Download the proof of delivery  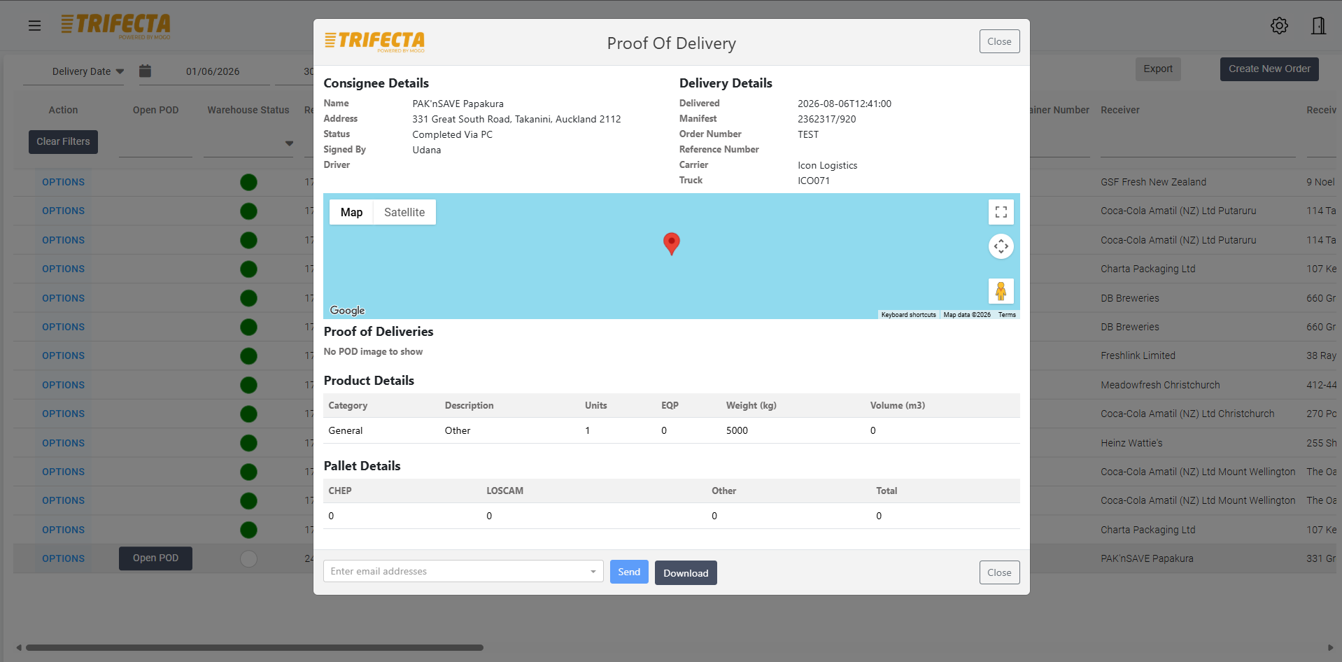click(x=686, y=572)
